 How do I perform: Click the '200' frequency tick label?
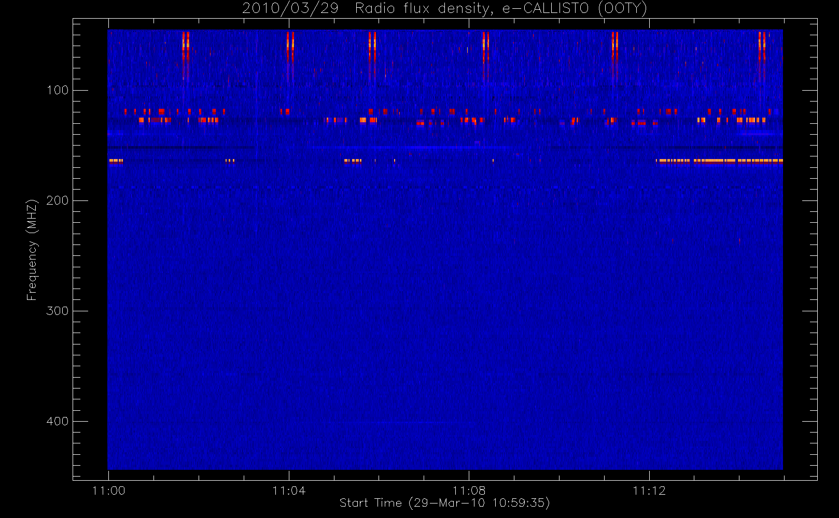(57, 200)
